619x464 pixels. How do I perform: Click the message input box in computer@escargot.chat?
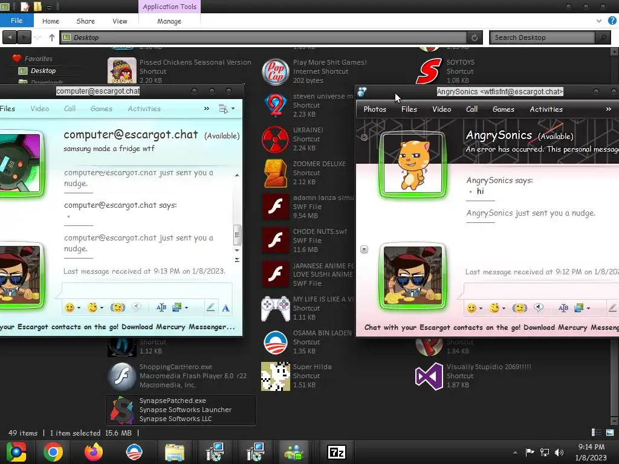click(147, 291)
